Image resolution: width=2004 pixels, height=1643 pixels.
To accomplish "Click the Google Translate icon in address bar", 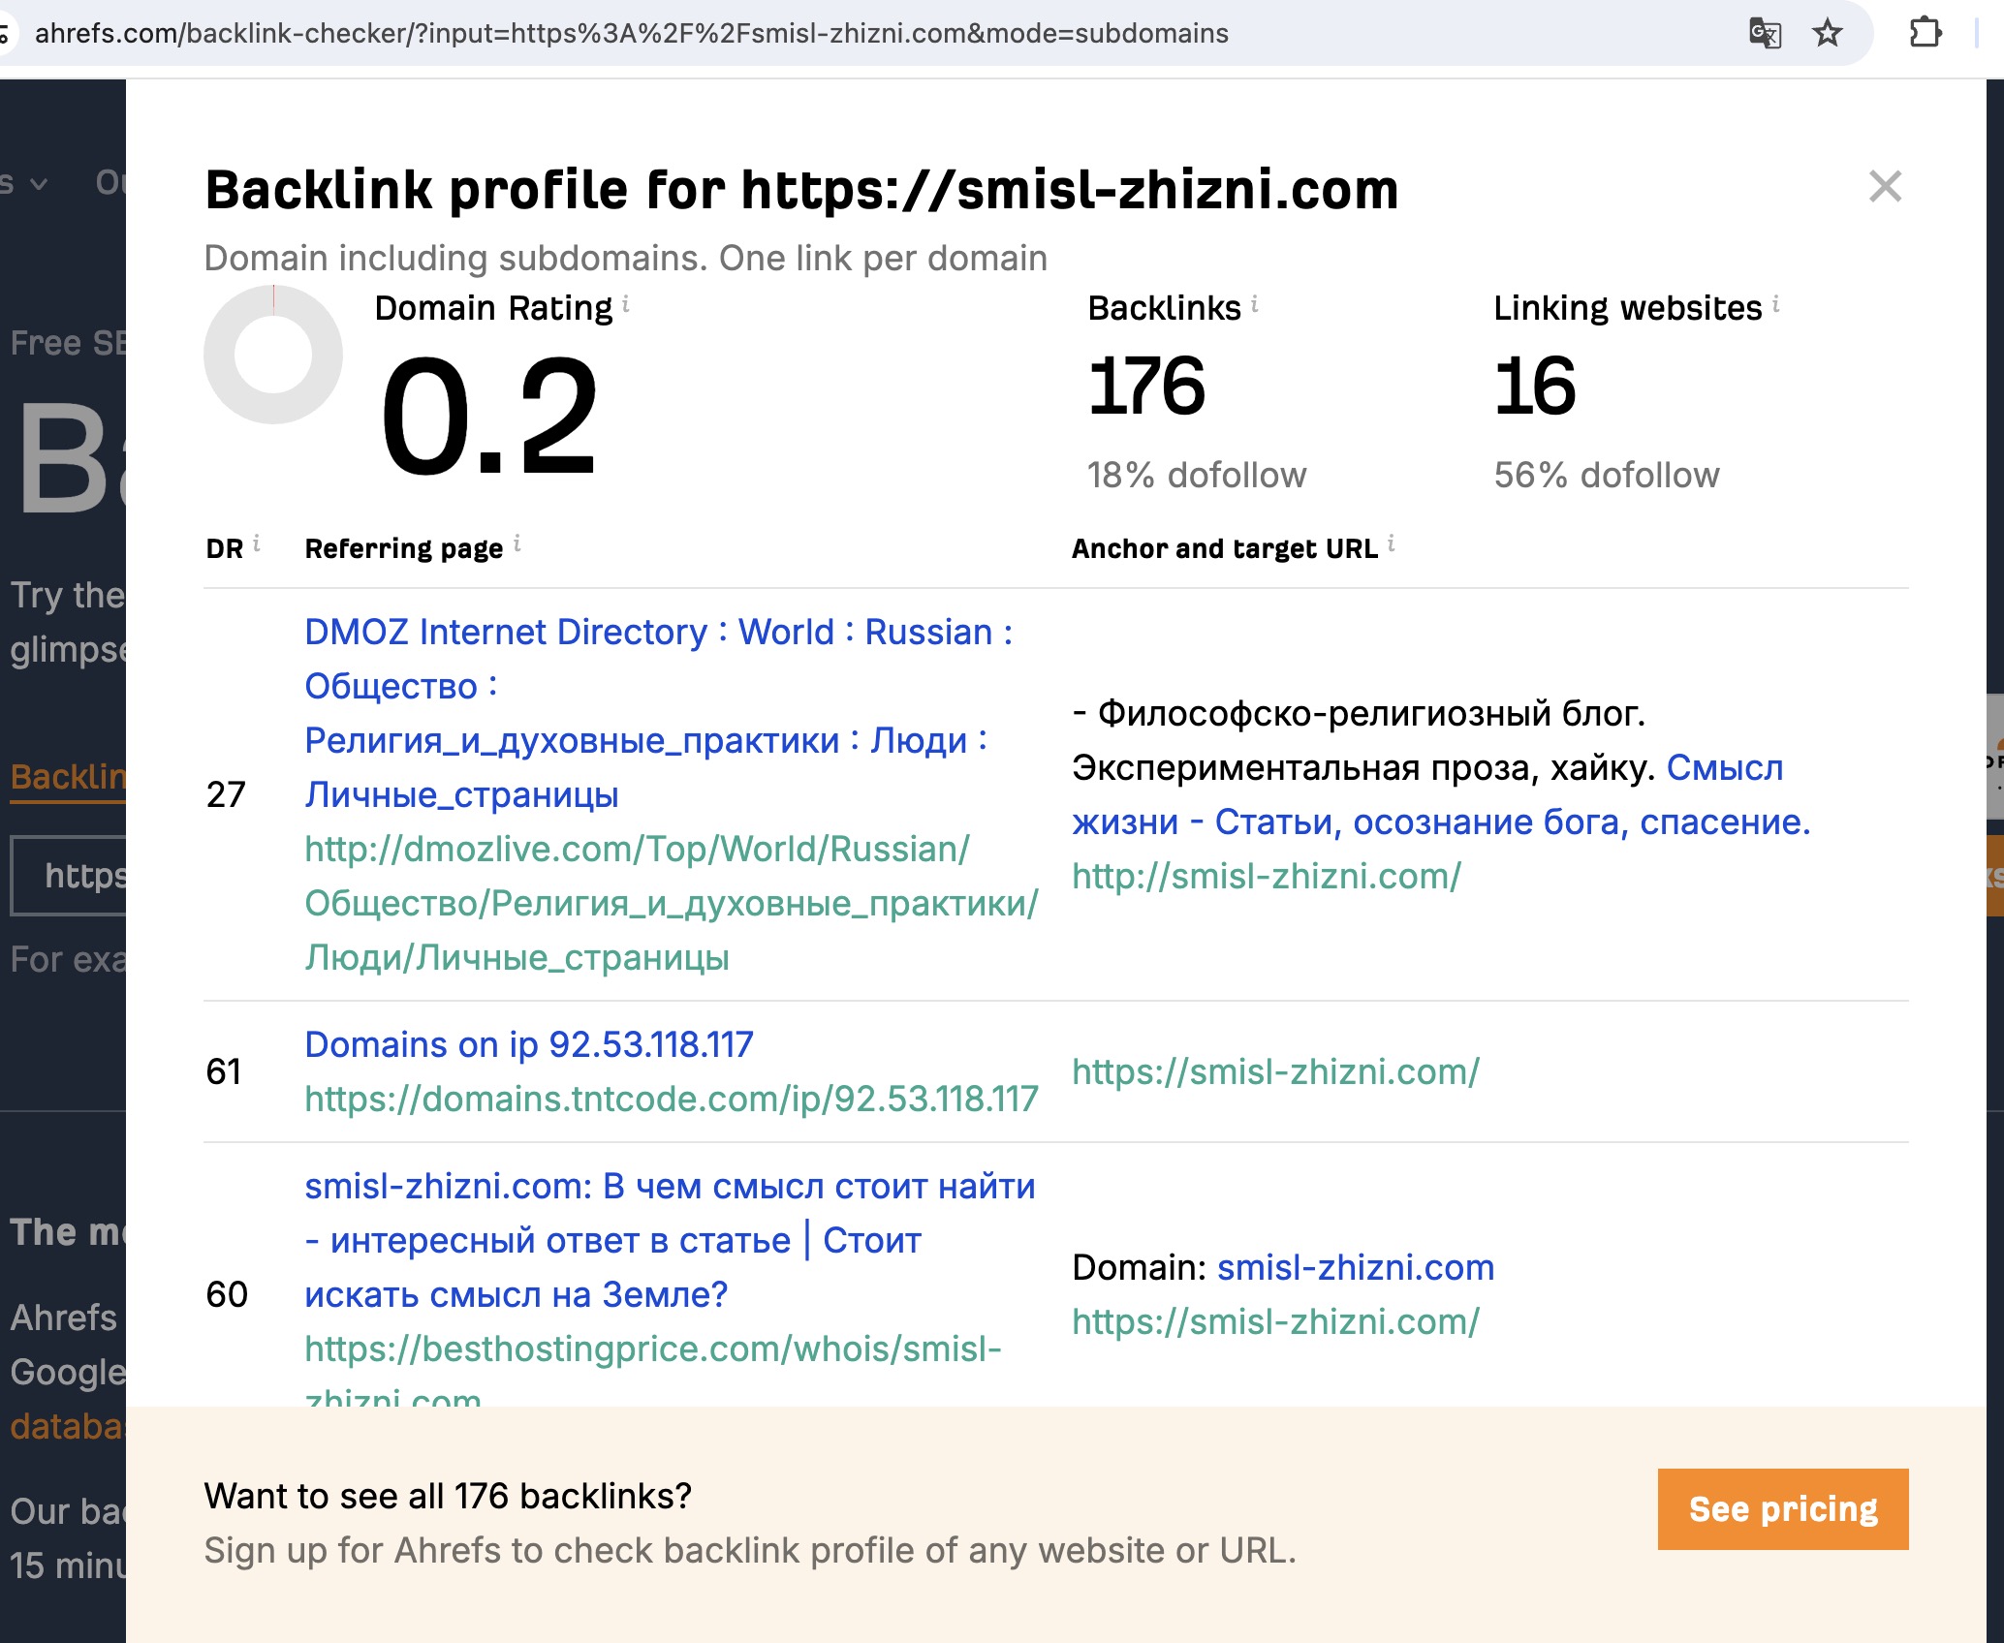I will (1765, 34).
